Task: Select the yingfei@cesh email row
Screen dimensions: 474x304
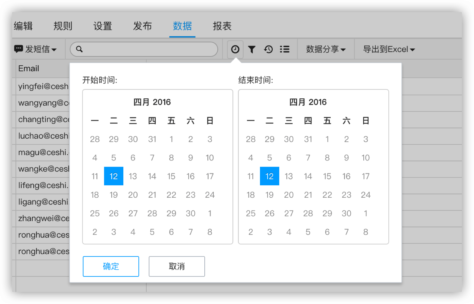Action: (43, 86)
